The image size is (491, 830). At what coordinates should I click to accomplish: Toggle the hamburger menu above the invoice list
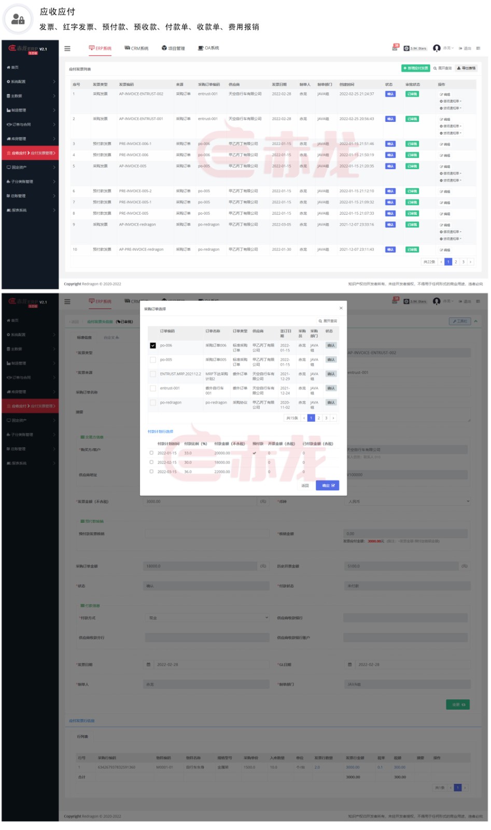67,49
